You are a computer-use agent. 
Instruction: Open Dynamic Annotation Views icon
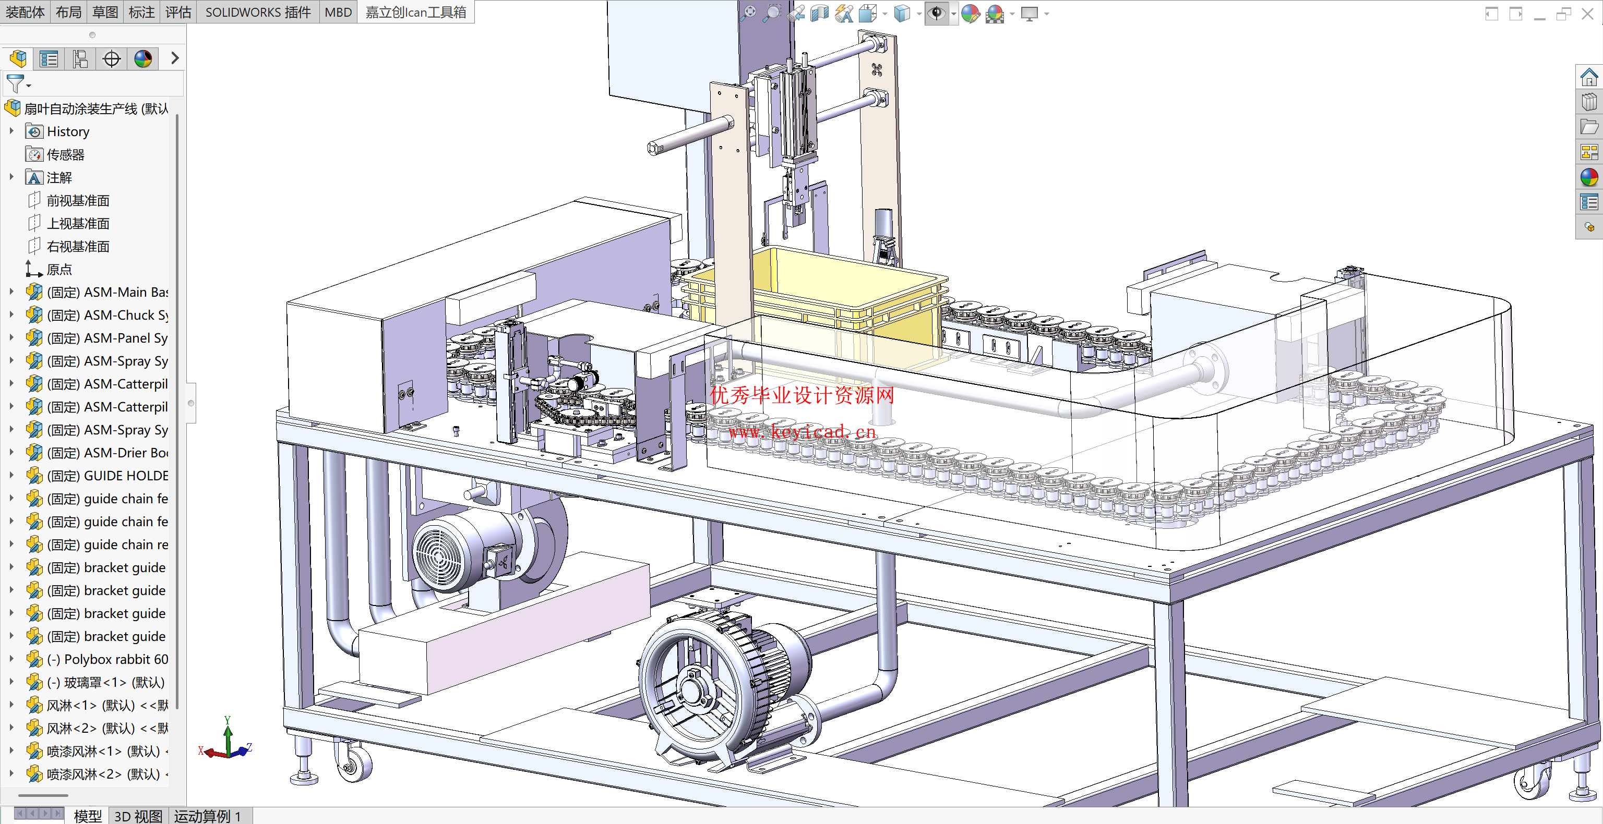click(x=844, y=13)
